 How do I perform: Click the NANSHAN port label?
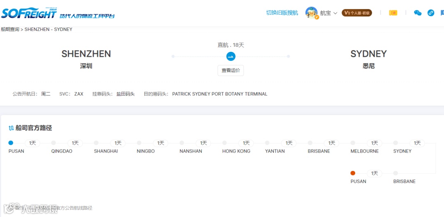[191, 151]
